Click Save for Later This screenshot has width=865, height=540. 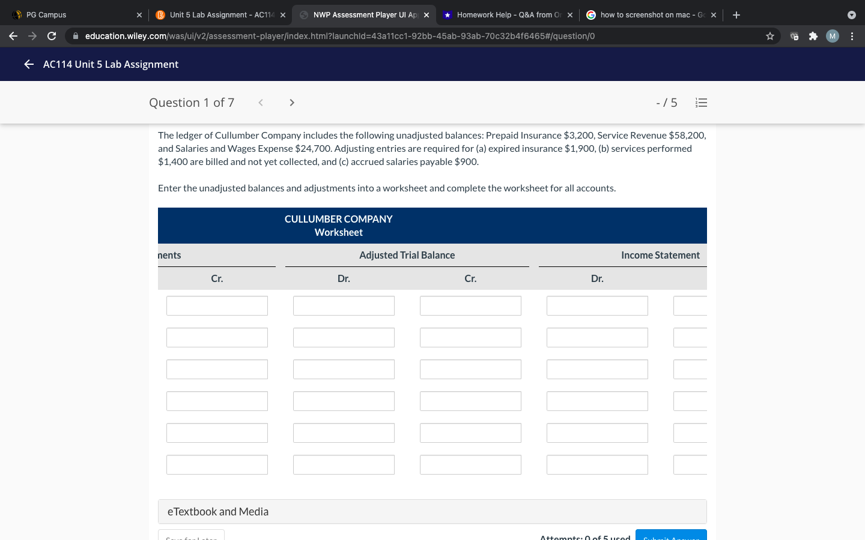190,537
